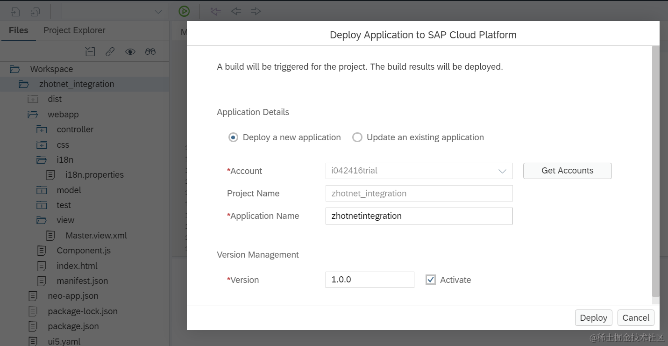
Task: Switch to the Files tab
Action: (19, 30)
